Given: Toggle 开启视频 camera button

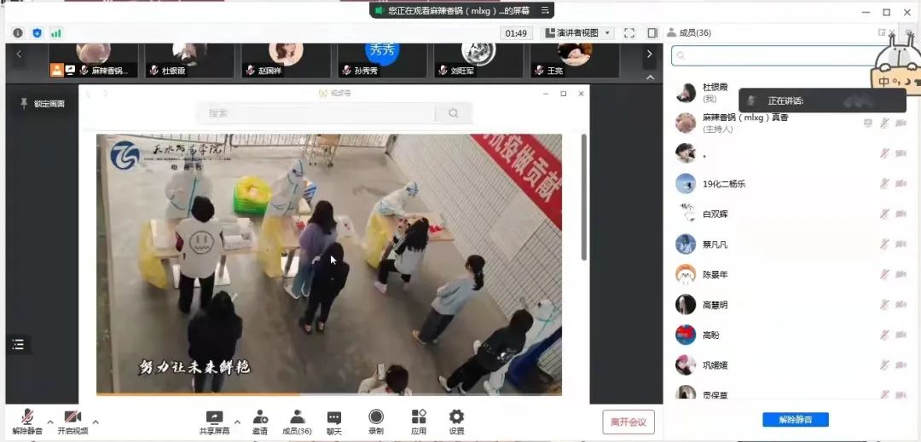Looking at the screenshot, I should [x=72, y=417].
